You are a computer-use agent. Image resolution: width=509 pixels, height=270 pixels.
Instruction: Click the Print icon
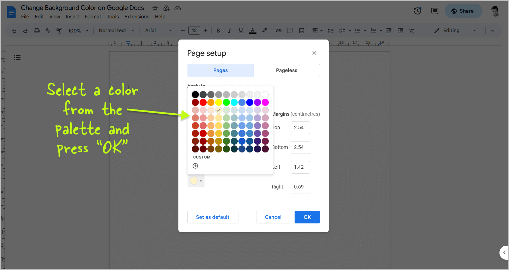click(x=37, y=31)
